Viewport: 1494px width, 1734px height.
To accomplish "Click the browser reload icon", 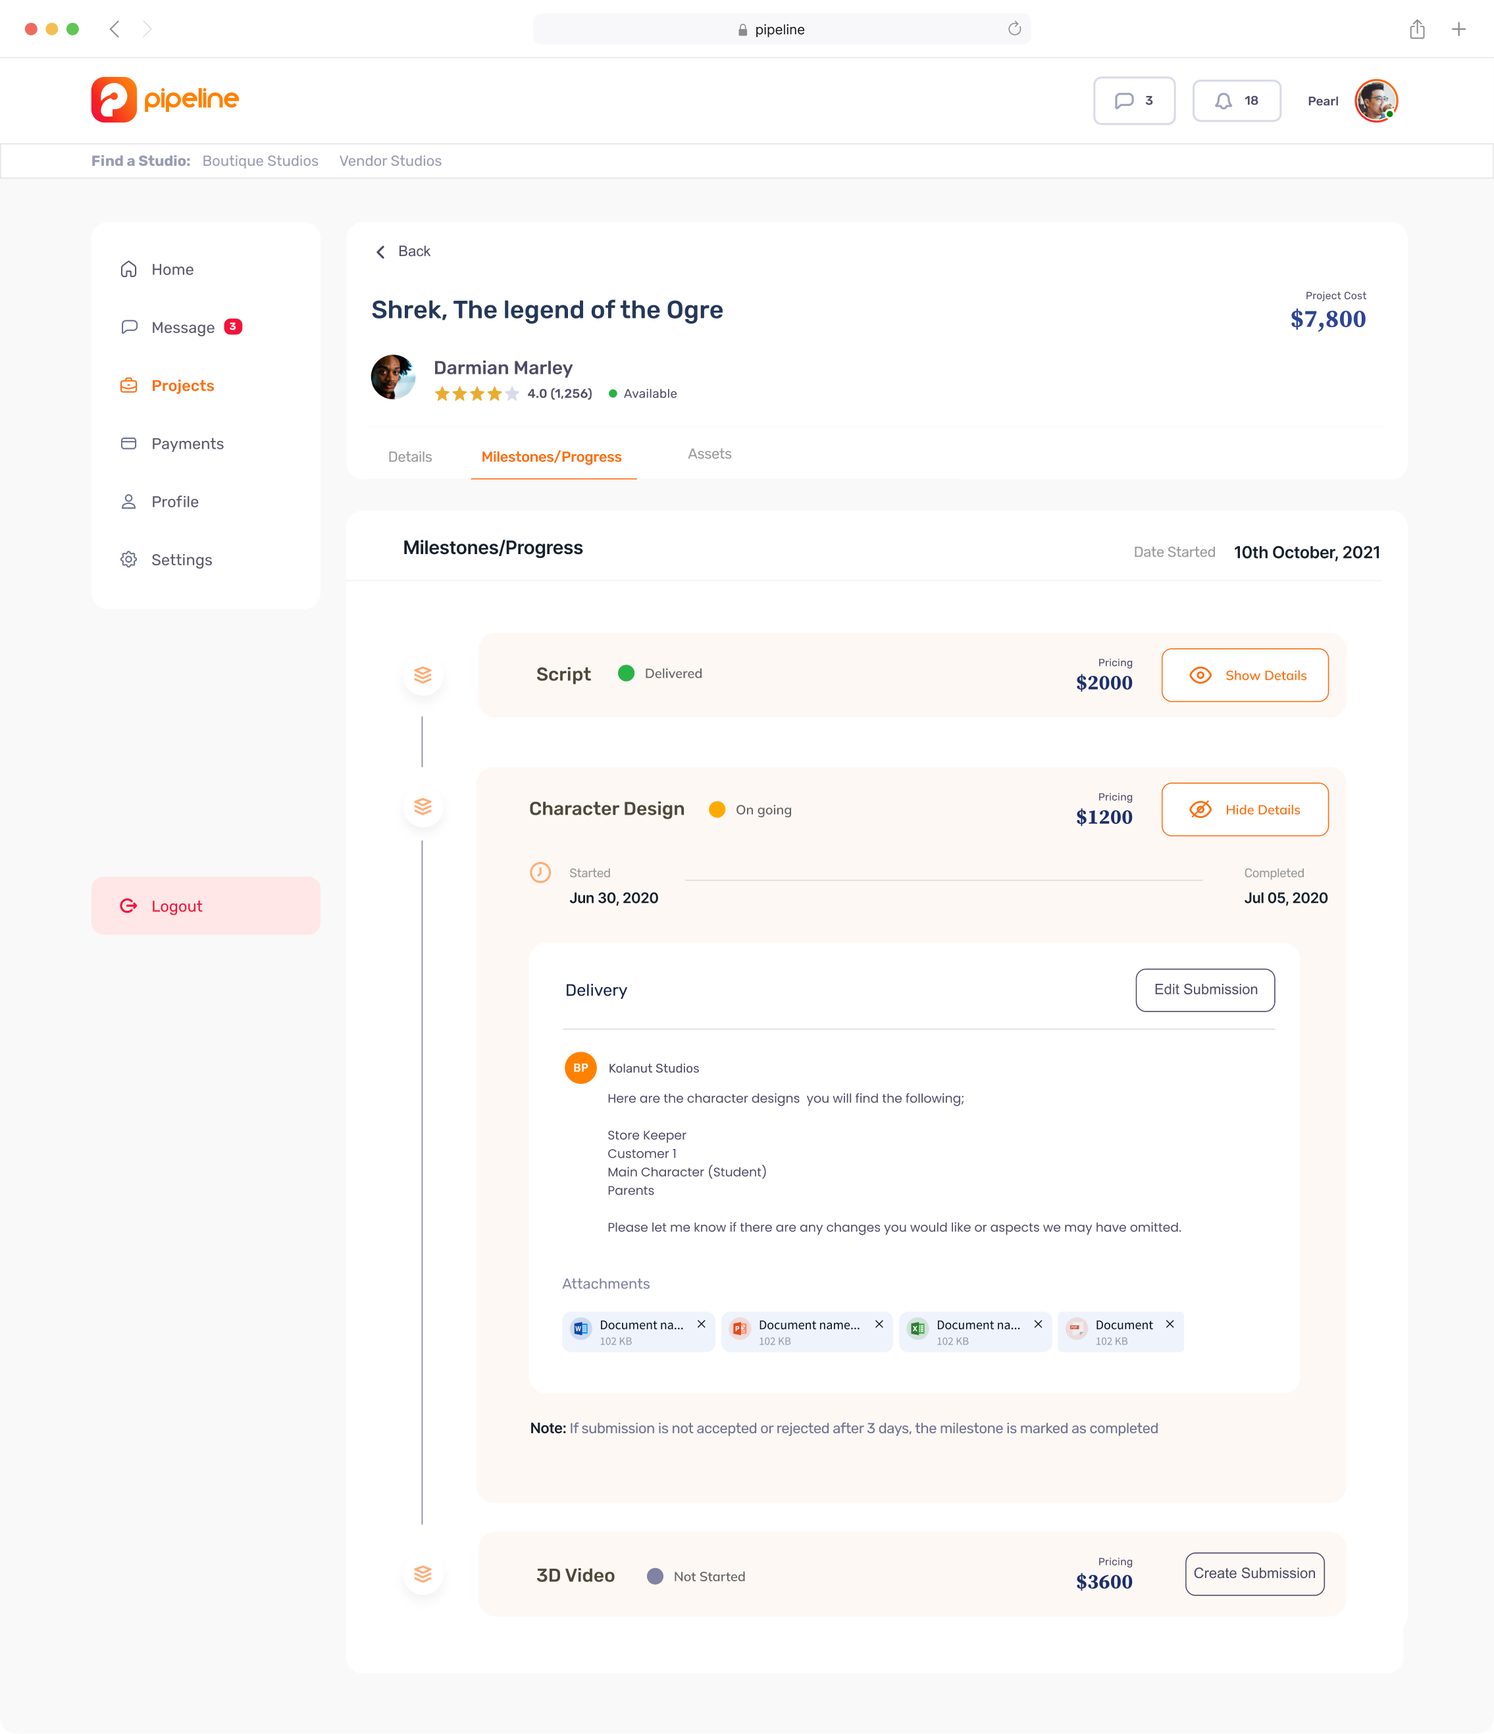I will pos(1014,30).
